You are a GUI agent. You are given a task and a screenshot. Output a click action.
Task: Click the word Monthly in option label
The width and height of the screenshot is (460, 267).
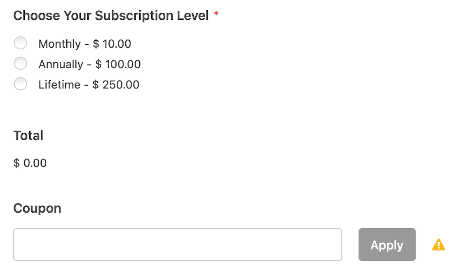tap(59, 44)
